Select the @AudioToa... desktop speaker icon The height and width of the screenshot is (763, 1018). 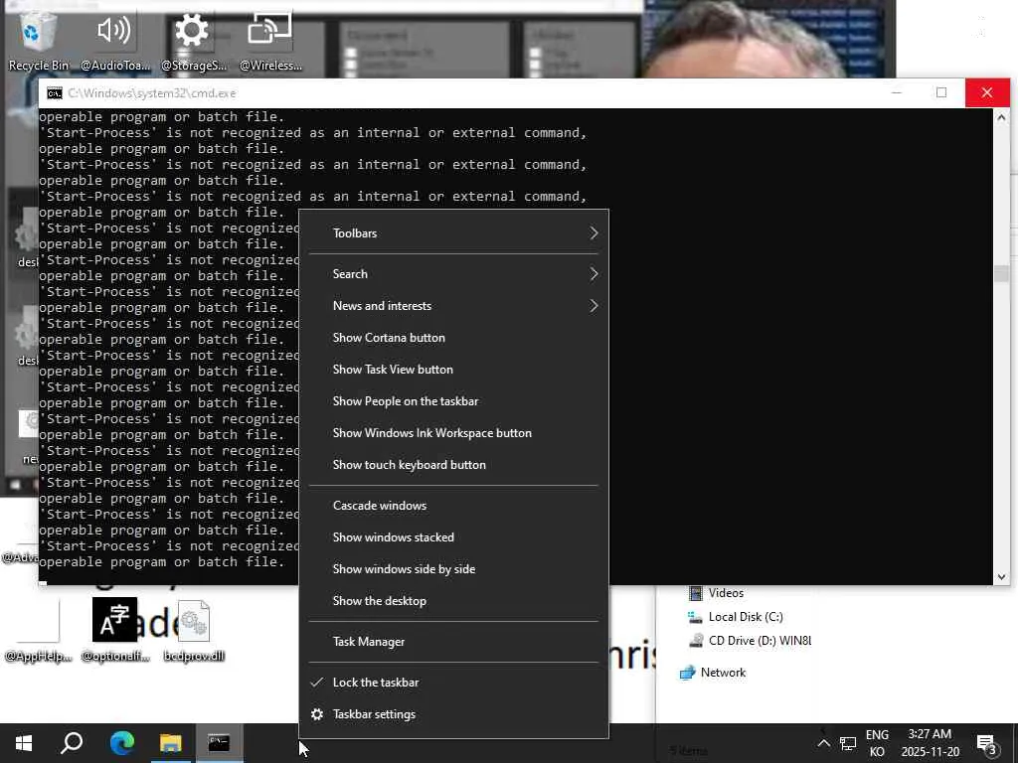tap(114, 40)
